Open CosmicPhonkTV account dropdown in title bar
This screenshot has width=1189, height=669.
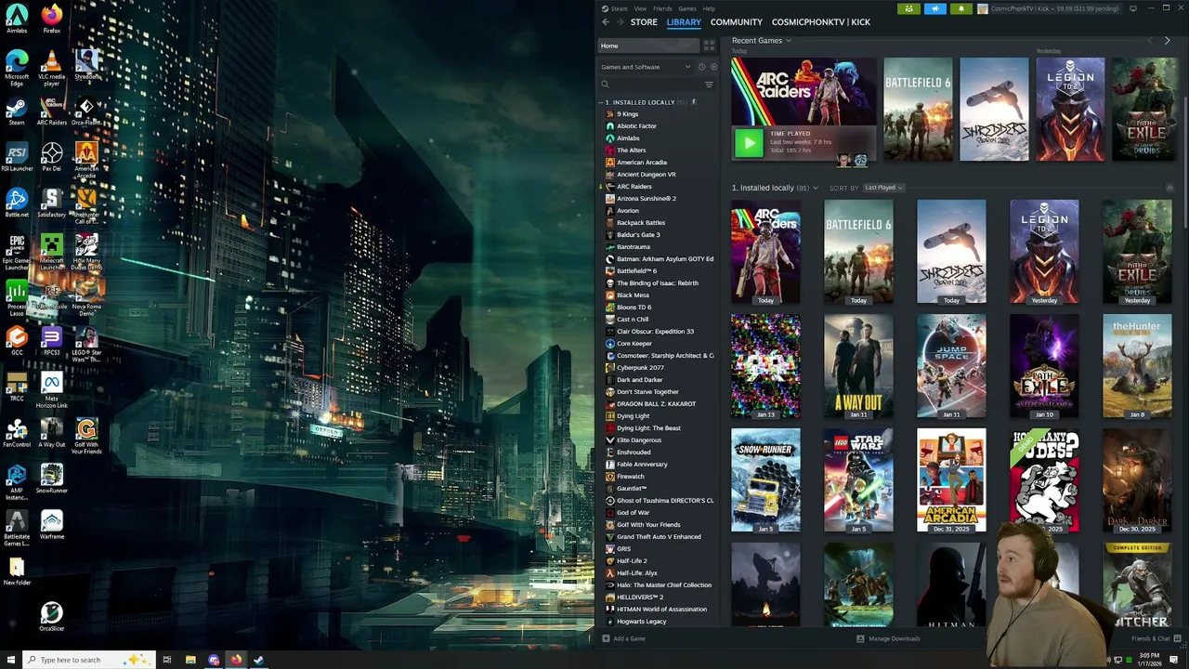coord(1048,8)
